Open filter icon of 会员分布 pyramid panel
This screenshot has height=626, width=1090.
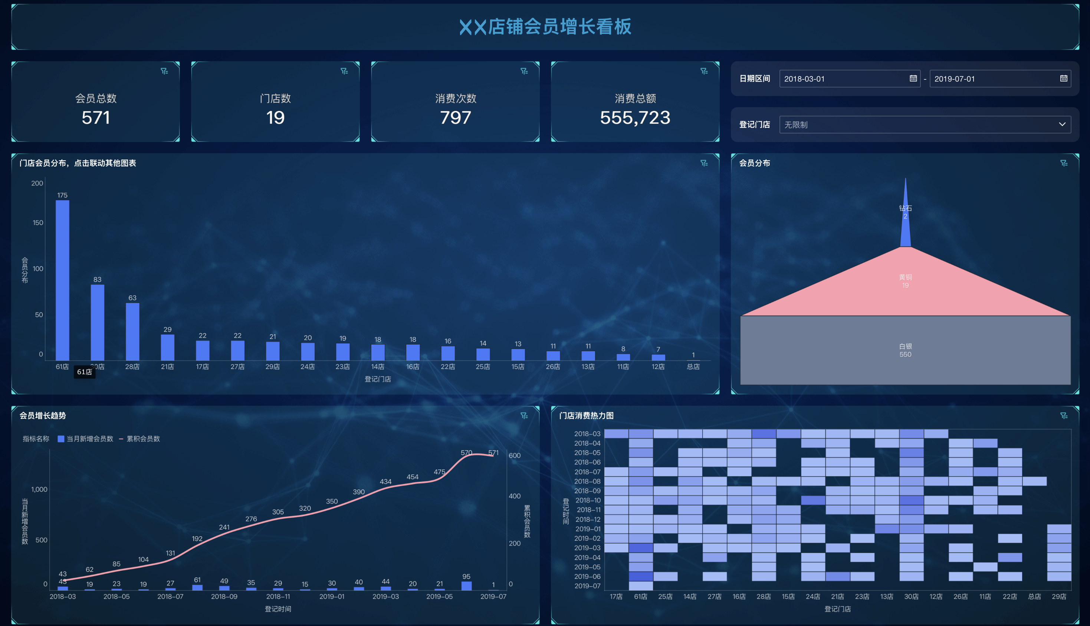(x=1064, y=164)
